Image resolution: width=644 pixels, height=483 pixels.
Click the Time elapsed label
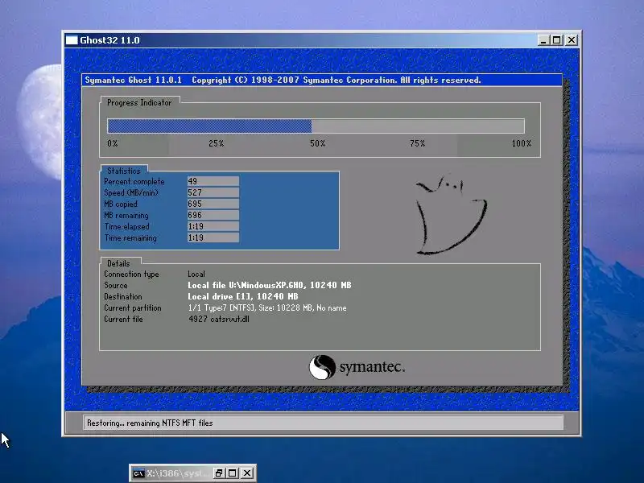[x=127, y=227]
